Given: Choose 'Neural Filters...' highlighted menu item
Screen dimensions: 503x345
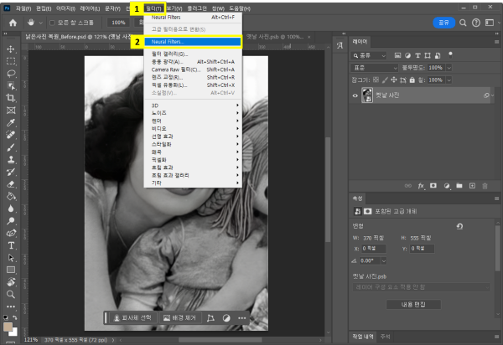Looking at the screenshot, I should (193, 42).
